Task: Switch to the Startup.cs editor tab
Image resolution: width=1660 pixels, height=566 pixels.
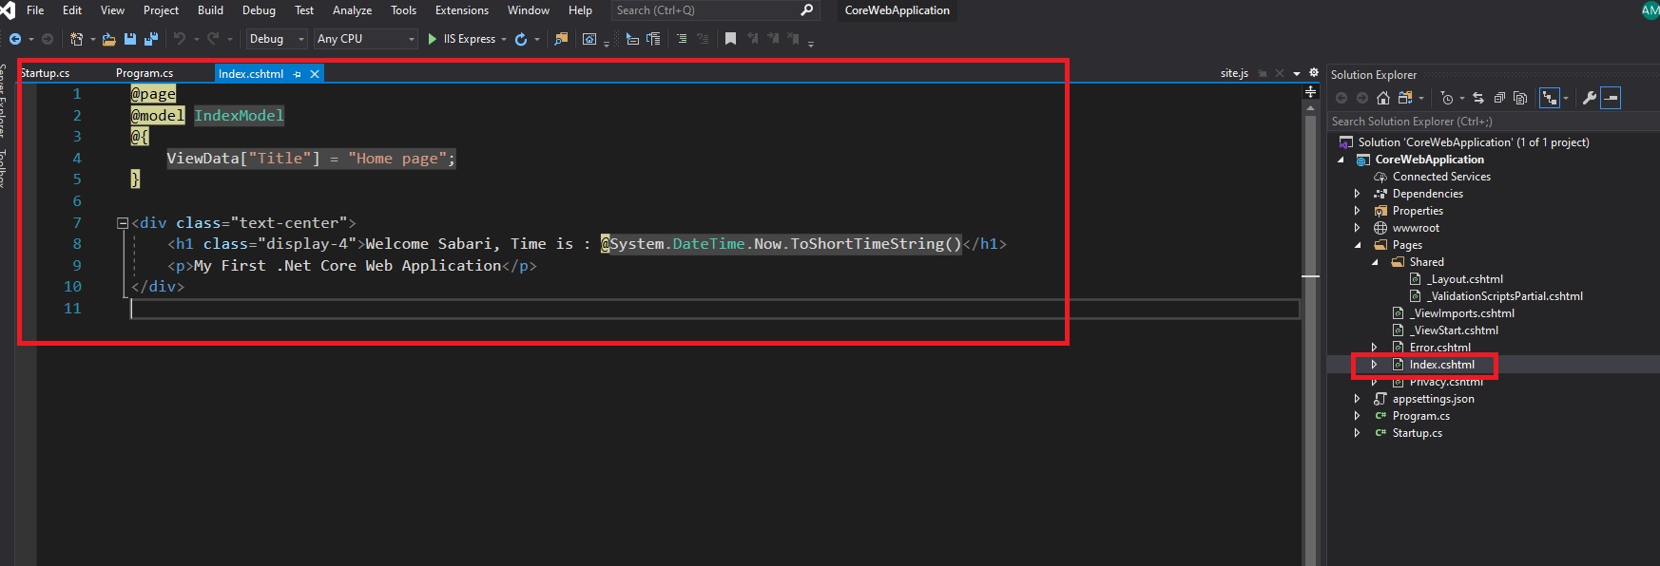Action: [45, 73]
